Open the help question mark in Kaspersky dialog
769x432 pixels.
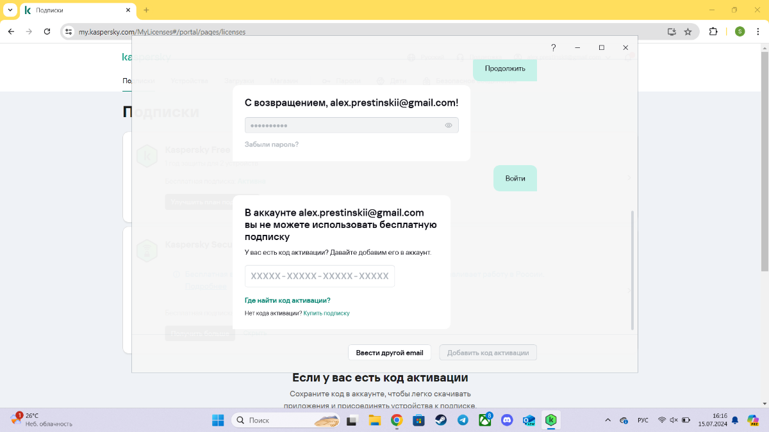tap(554, 48)
